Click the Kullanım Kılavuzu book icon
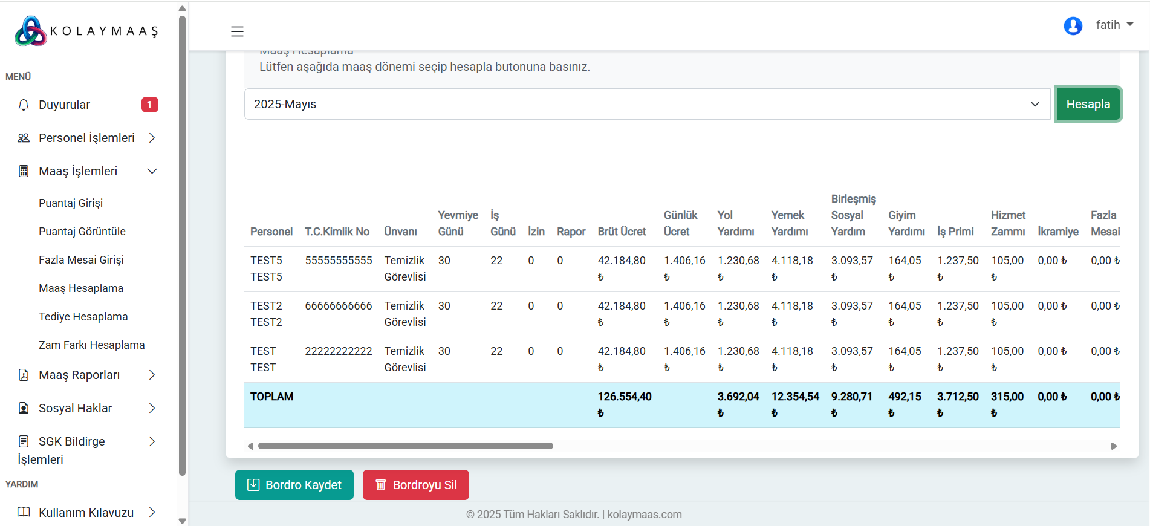 pyautogui.click(x=24, y=512)
